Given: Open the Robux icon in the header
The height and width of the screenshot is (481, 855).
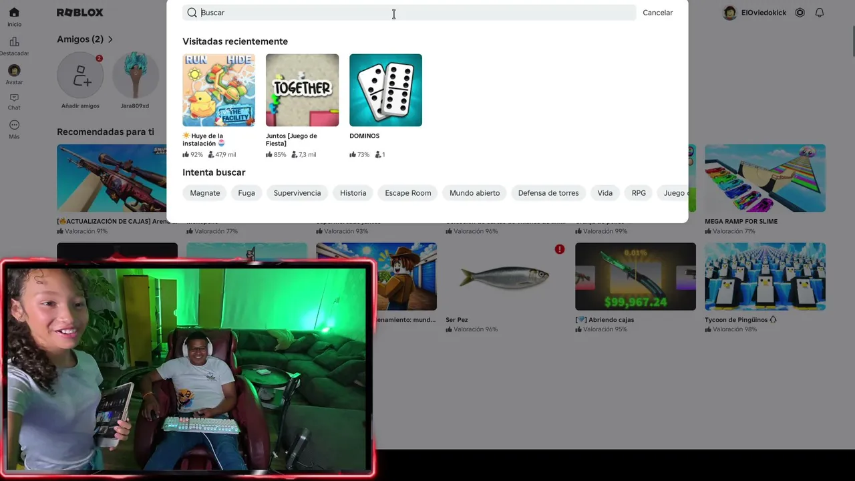Looking at the screenshot, I should tap(800, 13).
